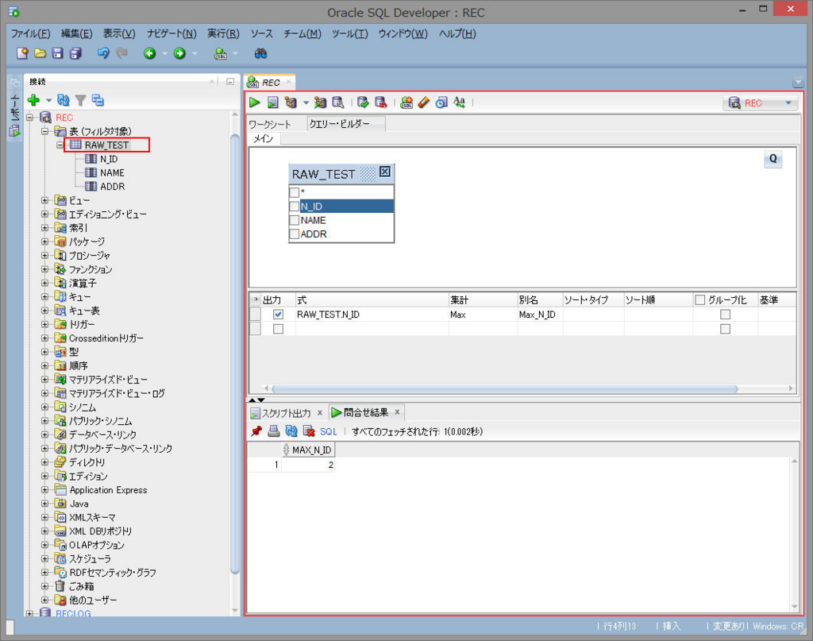Viewport: 813px width, 641px height.
Task: Toggle the グループ化 header checkbox
Action: click(700, 299)
